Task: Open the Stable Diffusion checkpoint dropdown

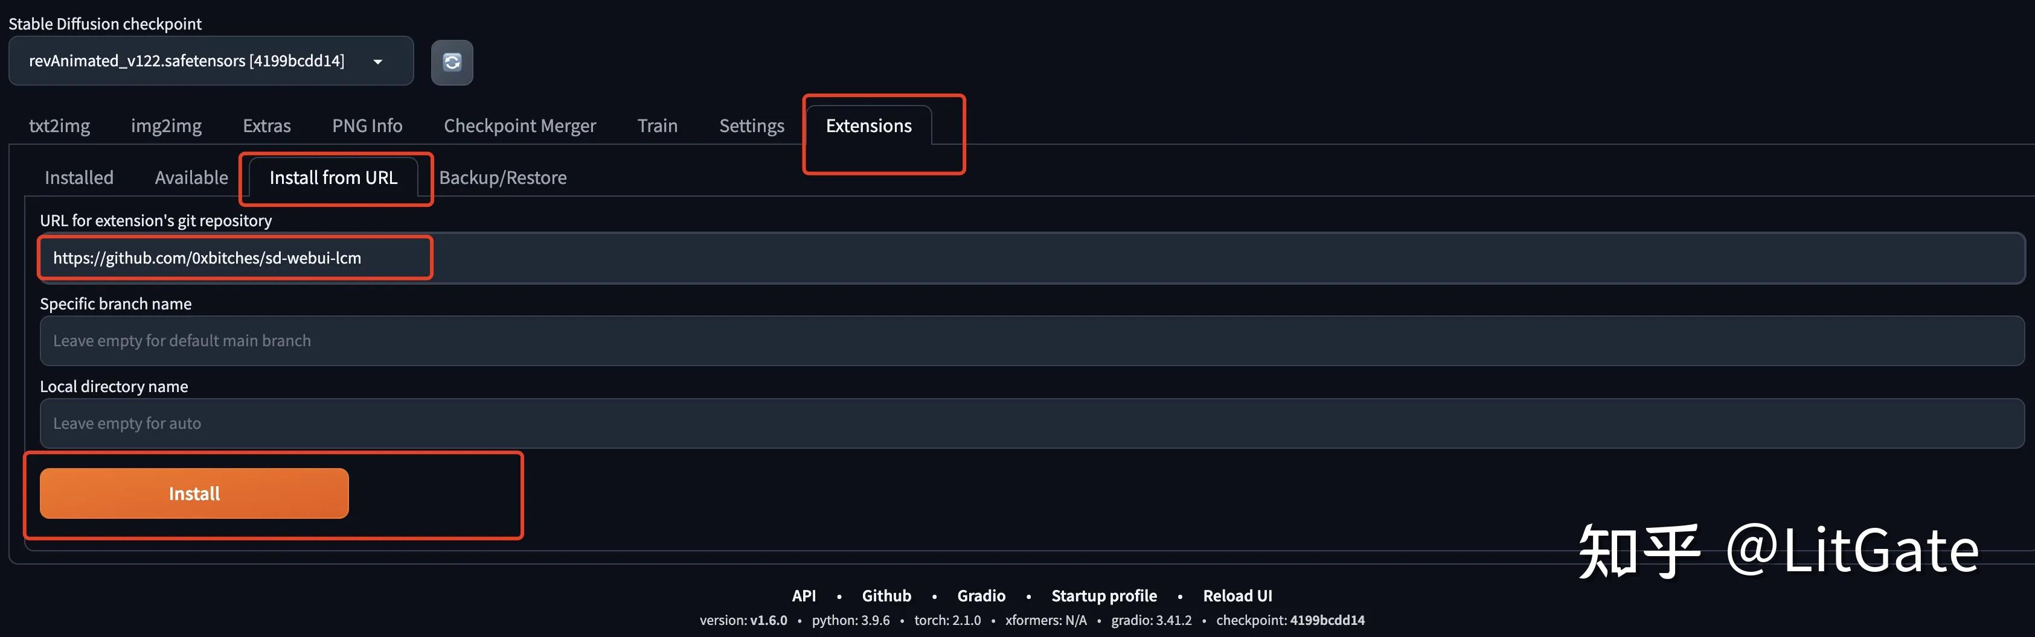Action: coord(211,61)
